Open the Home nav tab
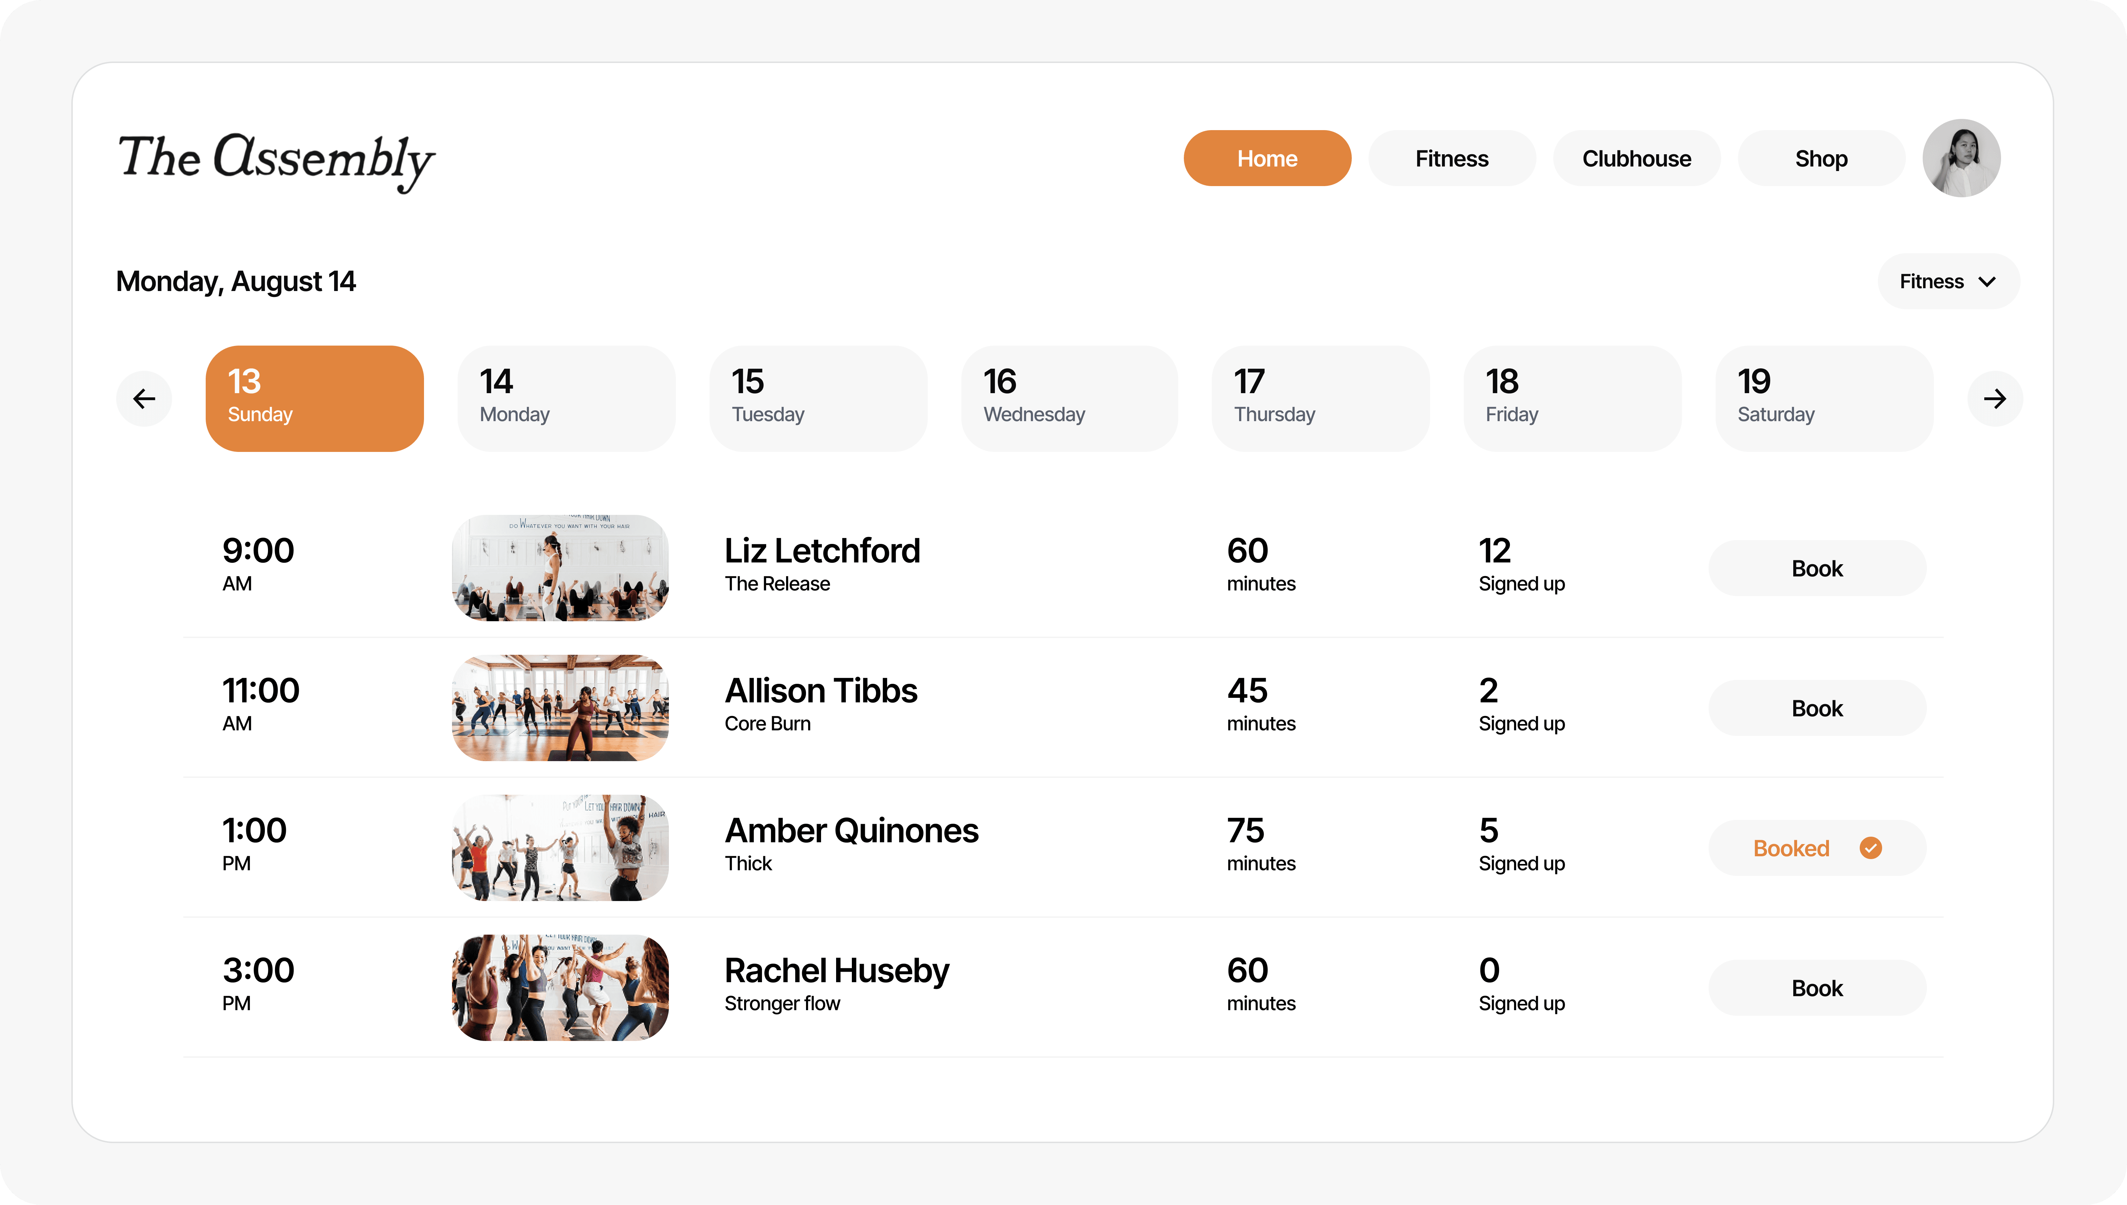Viewport: 2127px width, 1205px height. point(1266,158)
